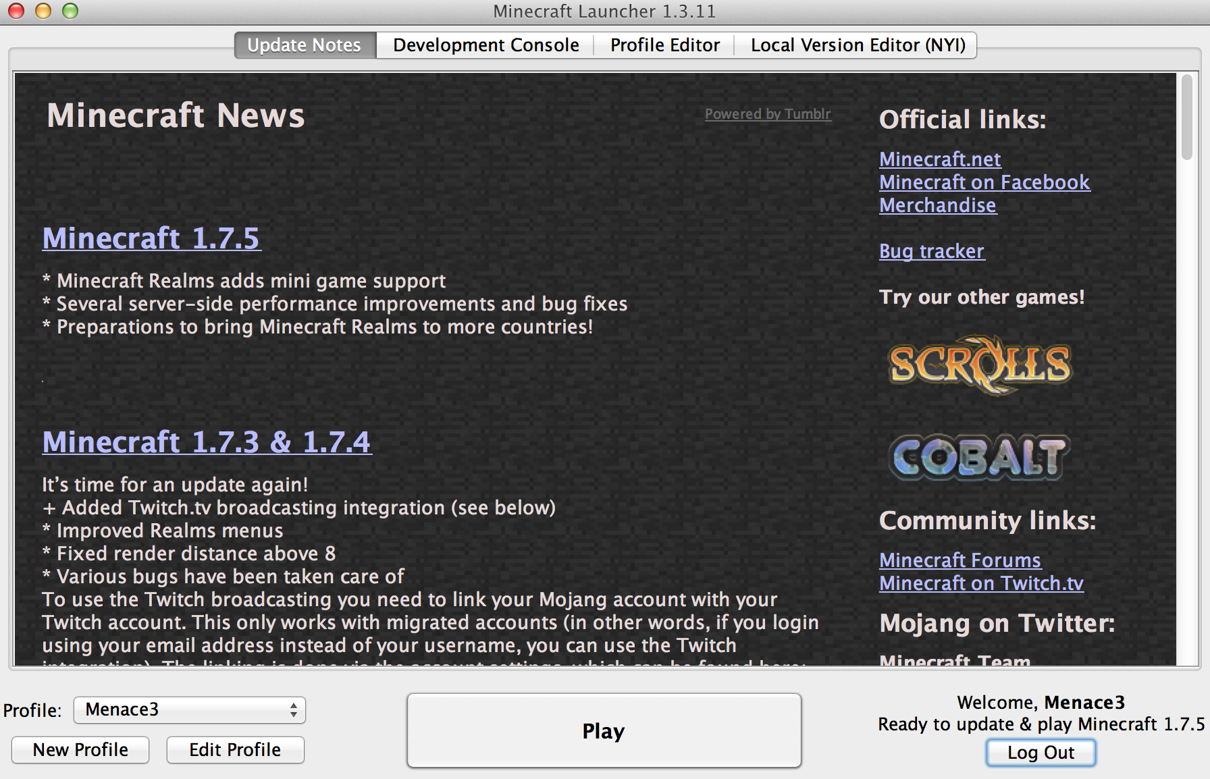This screenshot has width=1210, height=779.
Task: Switch to the Profile Editor tab
Action: [x=665, y=45]
